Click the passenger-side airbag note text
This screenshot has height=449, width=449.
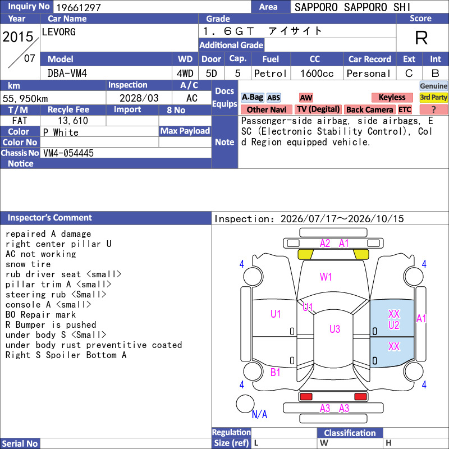click(337, 131)
